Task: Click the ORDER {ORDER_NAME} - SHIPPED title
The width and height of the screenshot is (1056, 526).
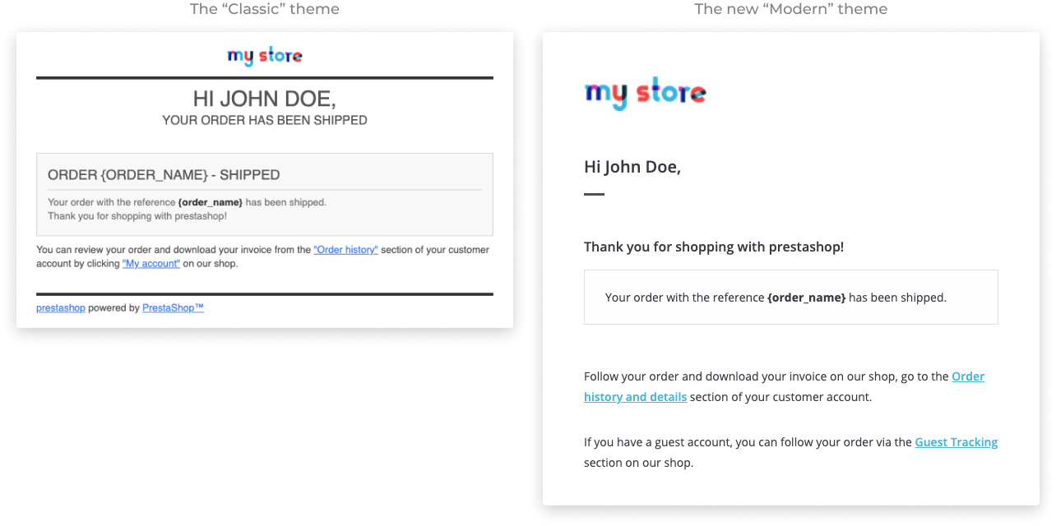Action: [x=164, y=175]
